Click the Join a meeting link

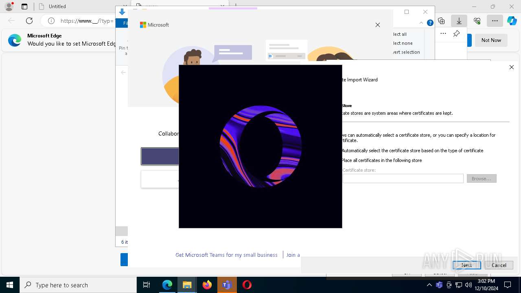(x=293, y=255)
